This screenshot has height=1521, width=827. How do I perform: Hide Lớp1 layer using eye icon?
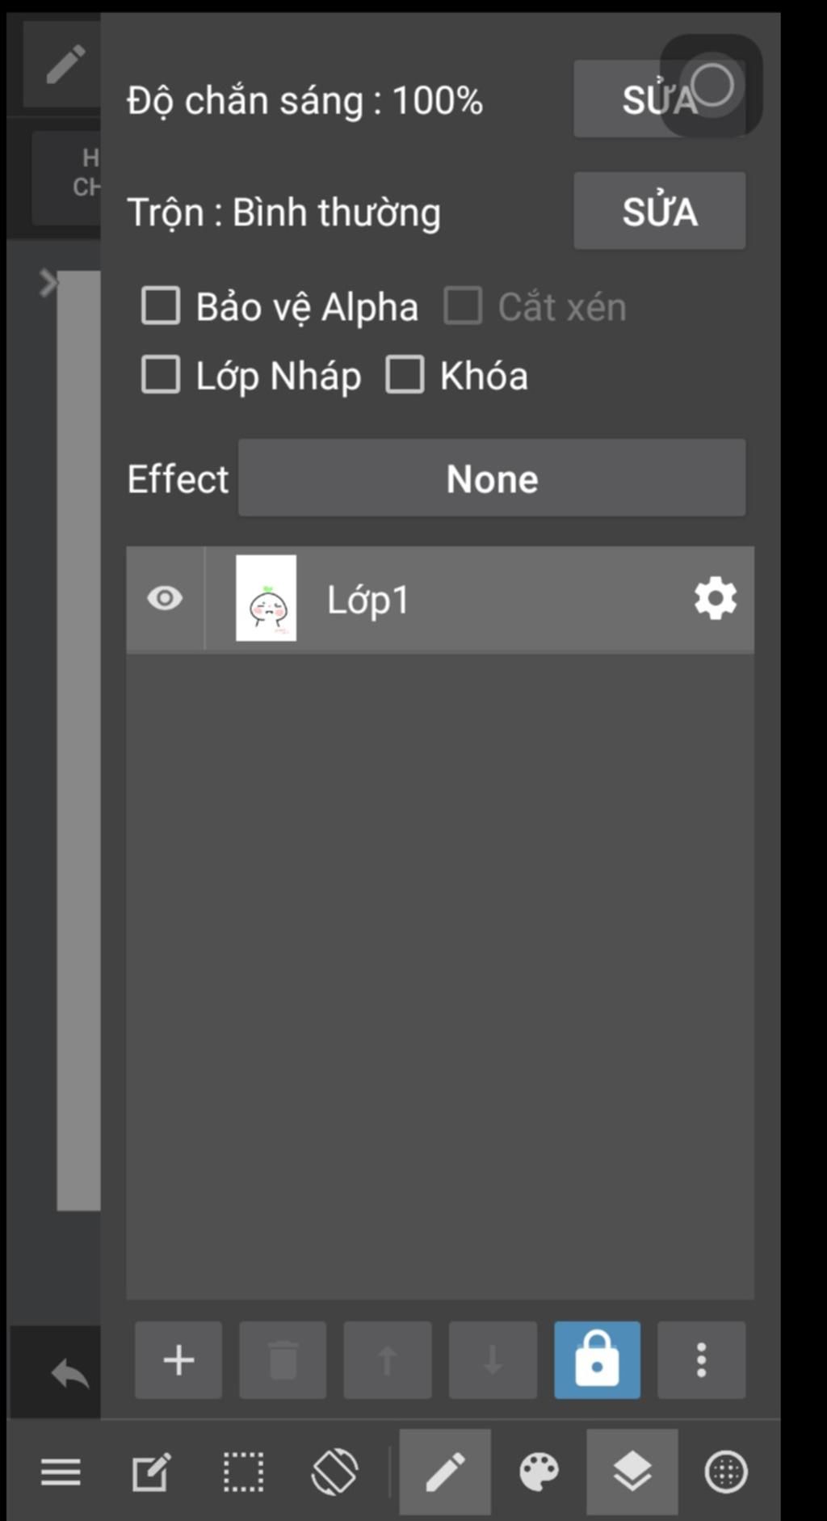[x=165, y=598]
